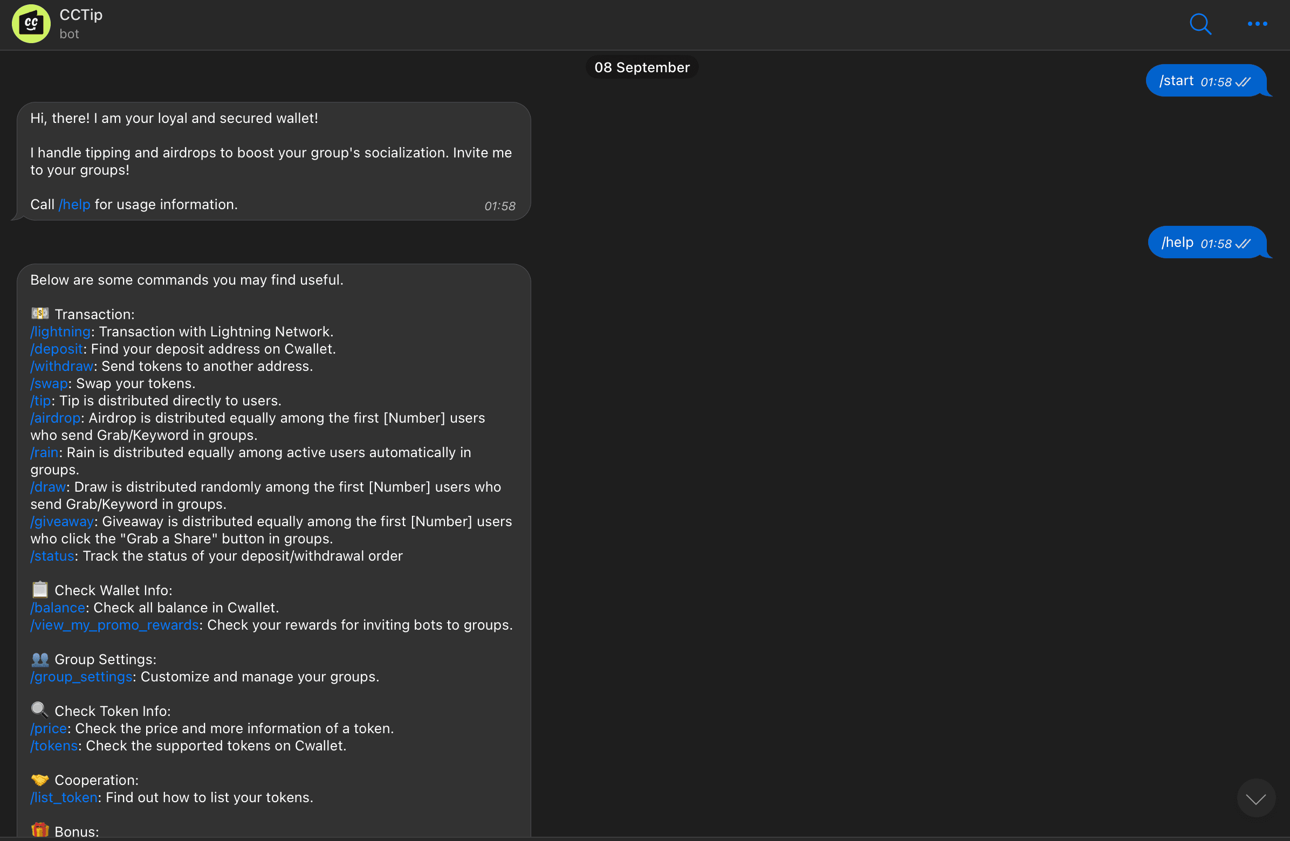1290x841 pixels.
Task: Click the /airdrop command link
Action: (56, 418)
